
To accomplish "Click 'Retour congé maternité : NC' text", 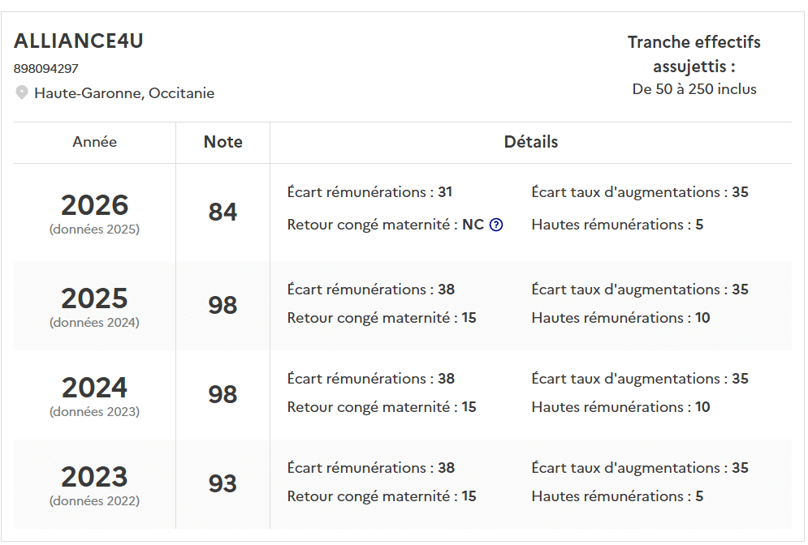I will point(385,225).
